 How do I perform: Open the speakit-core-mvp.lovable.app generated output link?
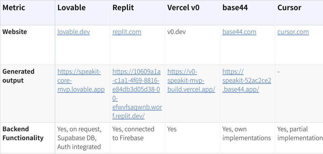[x=81, y=80]
